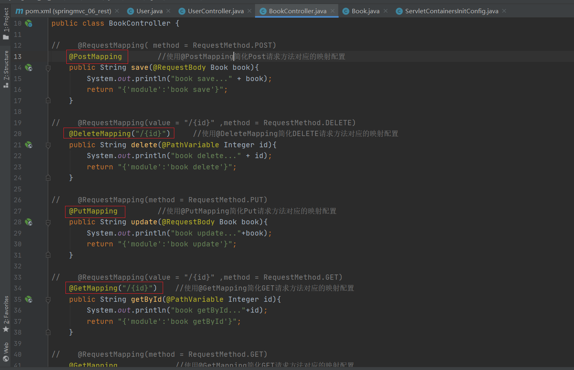574x370 pixels.
Task: Click the @RequestBody annotation in save parameters
Action: coord(180,67)
